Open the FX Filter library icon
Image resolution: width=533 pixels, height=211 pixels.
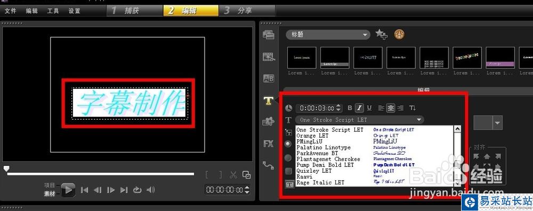(x=268, y=144)
